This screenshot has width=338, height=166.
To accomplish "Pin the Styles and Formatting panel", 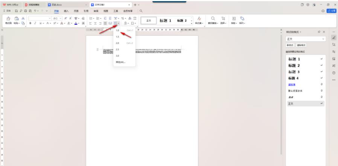I will point(319,32).
